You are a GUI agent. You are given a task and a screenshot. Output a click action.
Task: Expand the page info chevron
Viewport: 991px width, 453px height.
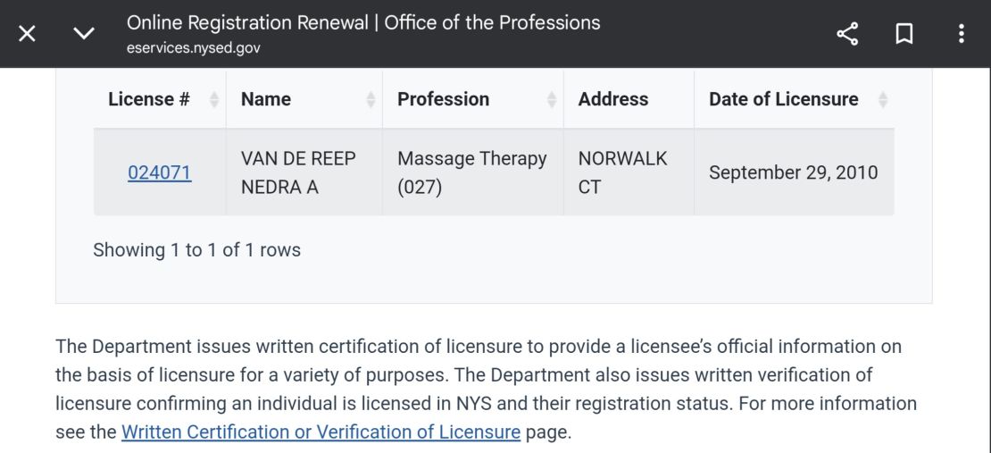pos(83,34)
